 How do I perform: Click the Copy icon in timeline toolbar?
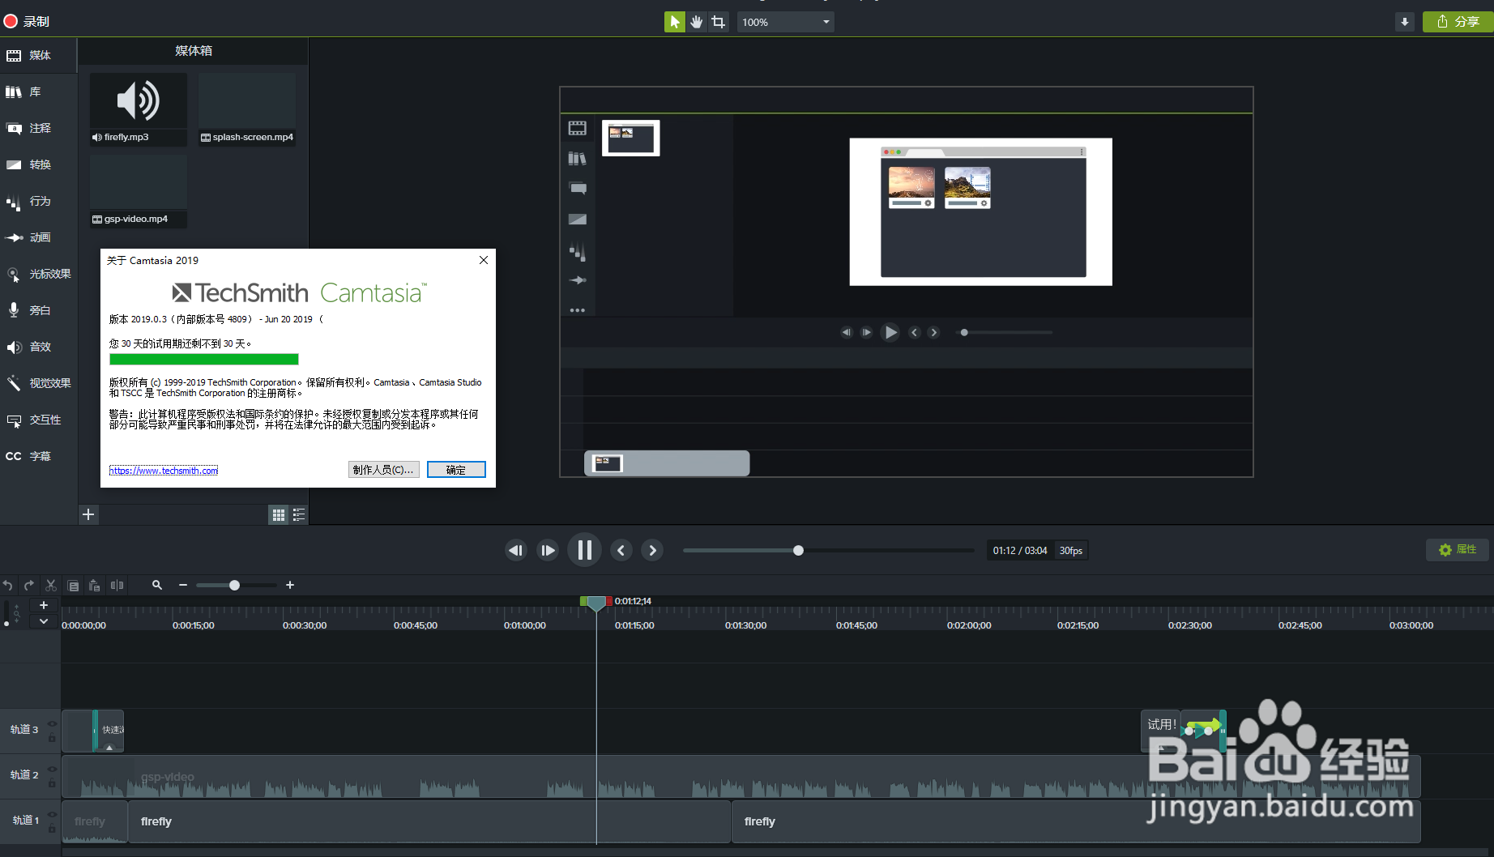(73, 585)
